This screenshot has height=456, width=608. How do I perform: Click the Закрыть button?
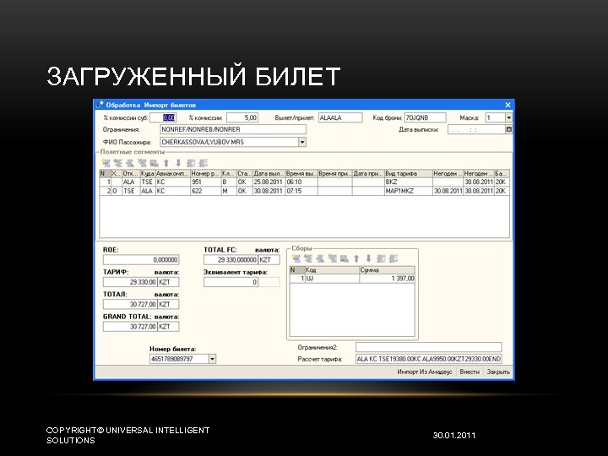point(498,372)
